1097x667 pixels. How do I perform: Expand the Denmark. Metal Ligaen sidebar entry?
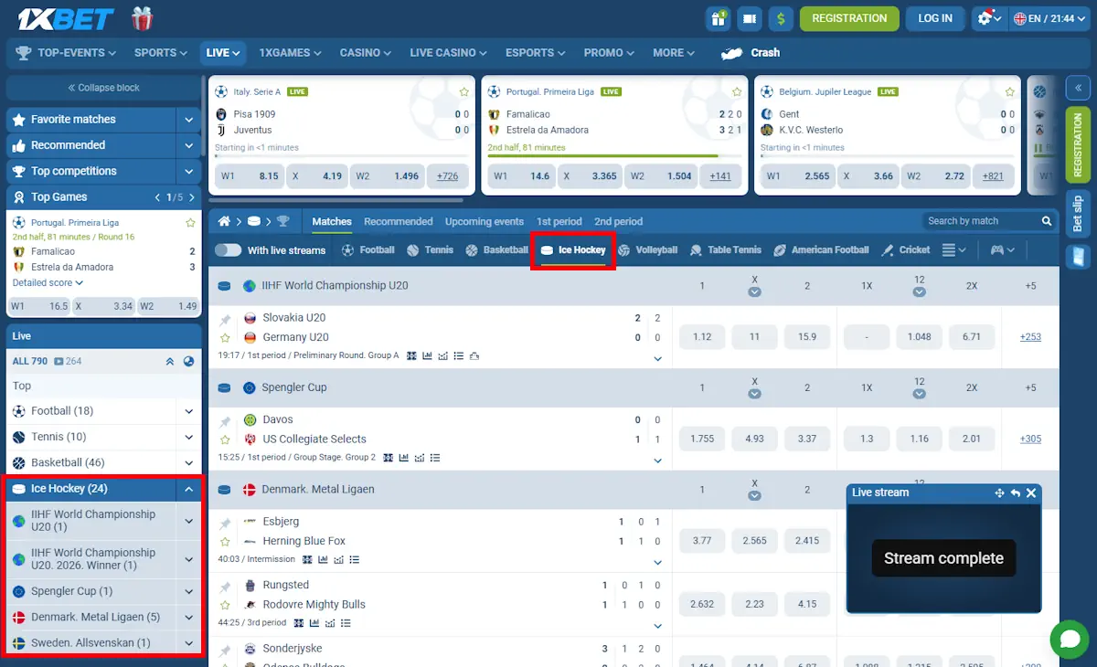click(x=188, y=617)
